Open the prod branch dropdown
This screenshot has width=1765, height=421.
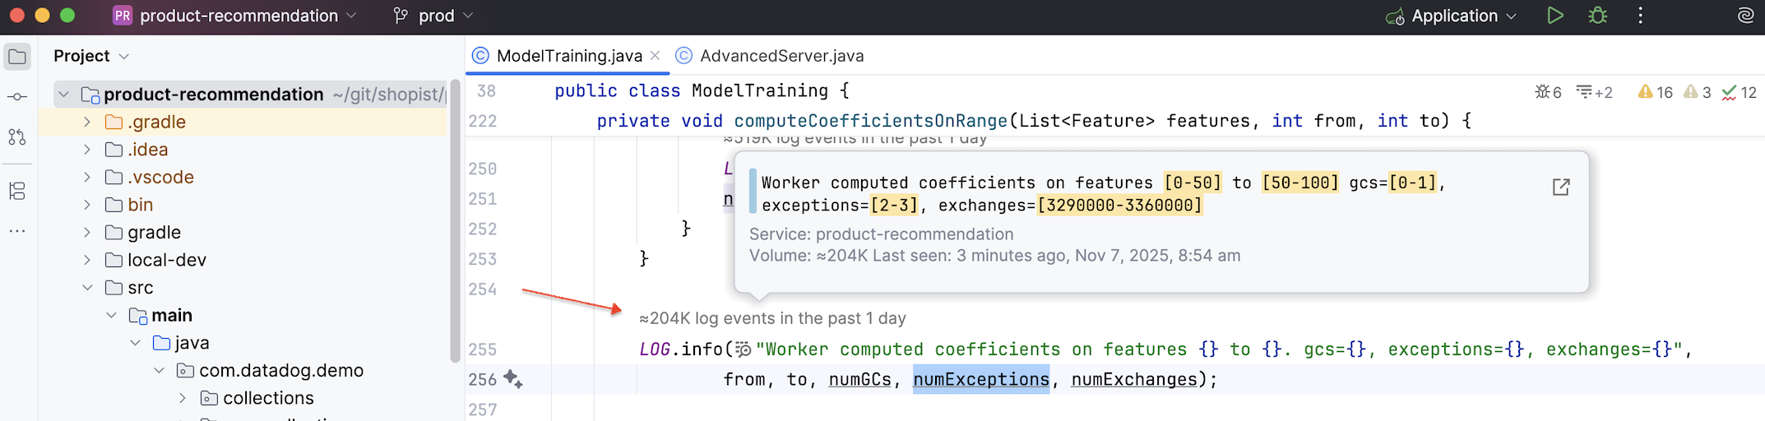click(434, 16)
